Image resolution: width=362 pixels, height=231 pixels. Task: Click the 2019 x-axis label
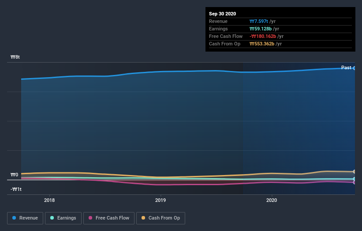click(160, 200)
